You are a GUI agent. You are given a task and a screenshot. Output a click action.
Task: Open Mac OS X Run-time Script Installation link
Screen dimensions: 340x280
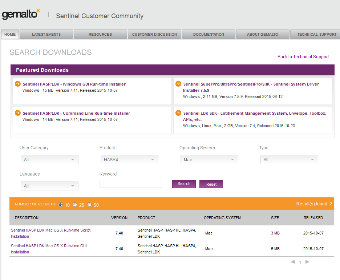(x=51, y=233)
